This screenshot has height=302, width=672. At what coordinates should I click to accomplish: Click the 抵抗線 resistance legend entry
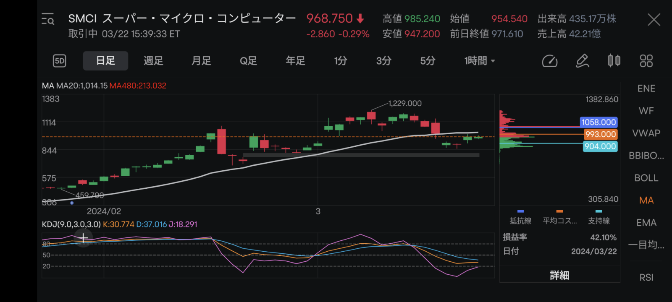tap(520, 218)
